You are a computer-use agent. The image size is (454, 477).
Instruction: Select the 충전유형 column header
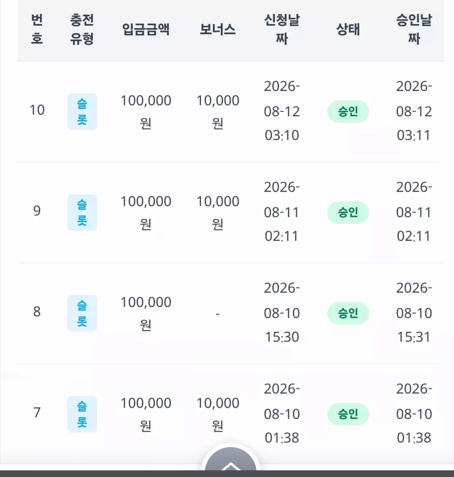(x=82, y=29)
